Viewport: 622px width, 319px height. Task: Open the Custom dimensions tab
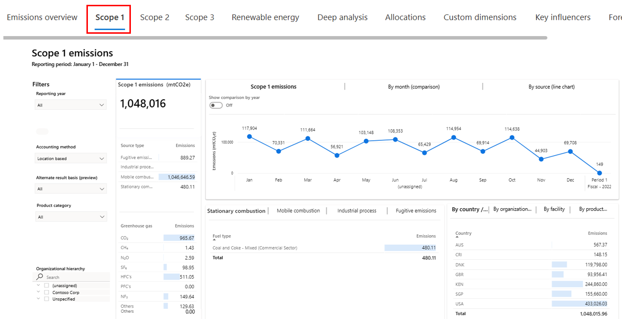click(480, 17)
